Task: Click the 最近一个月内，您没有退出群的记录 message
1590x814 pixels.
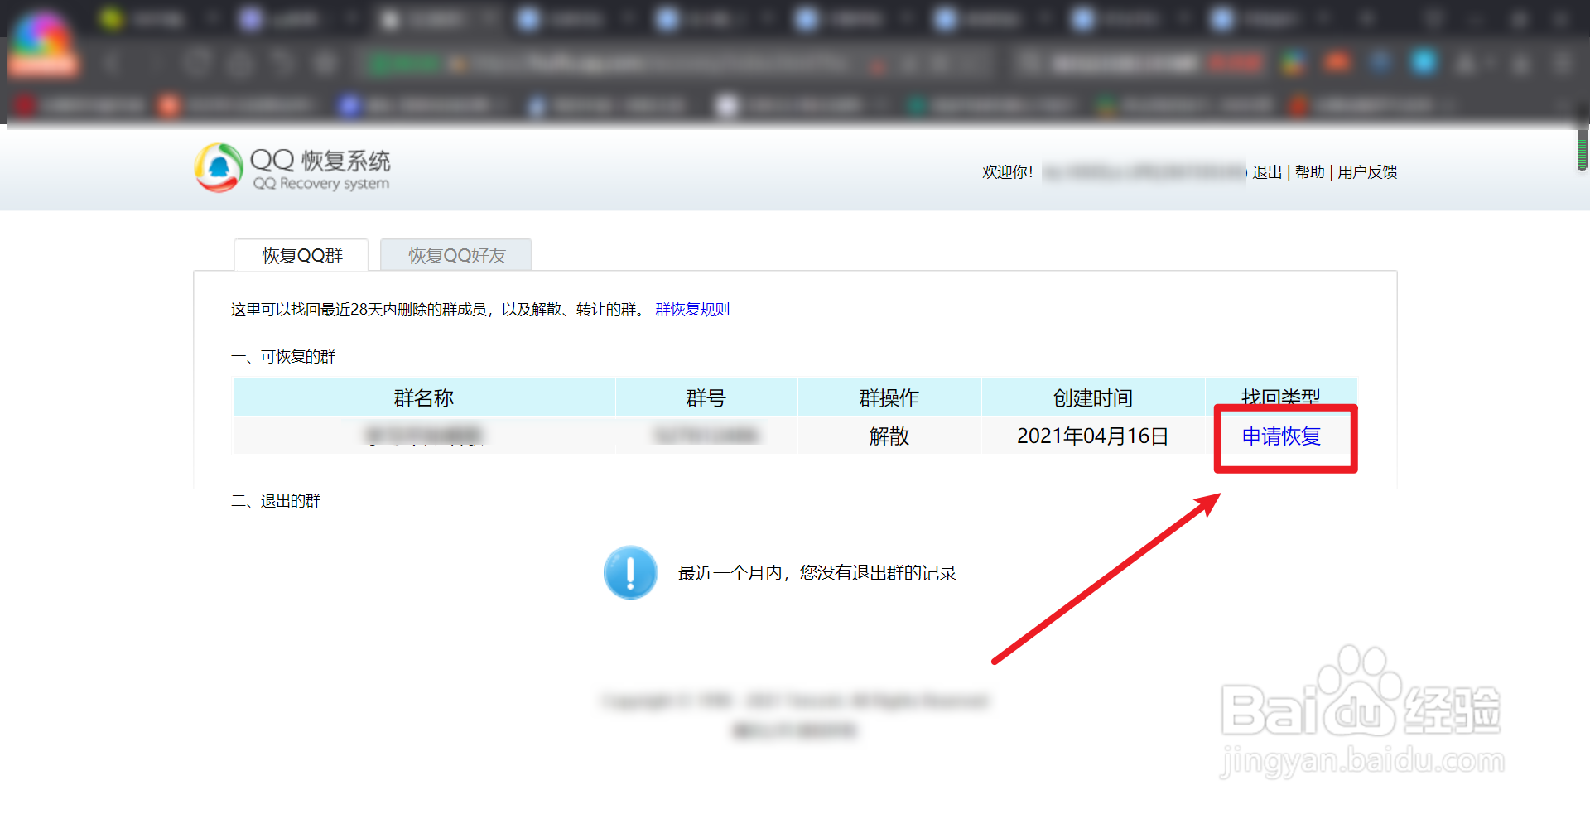Action: click(x=817, y=573)
